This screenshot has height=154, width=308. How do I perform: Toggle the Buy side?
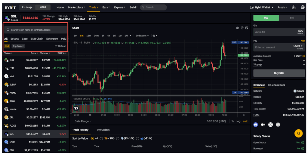click(266, 18)
